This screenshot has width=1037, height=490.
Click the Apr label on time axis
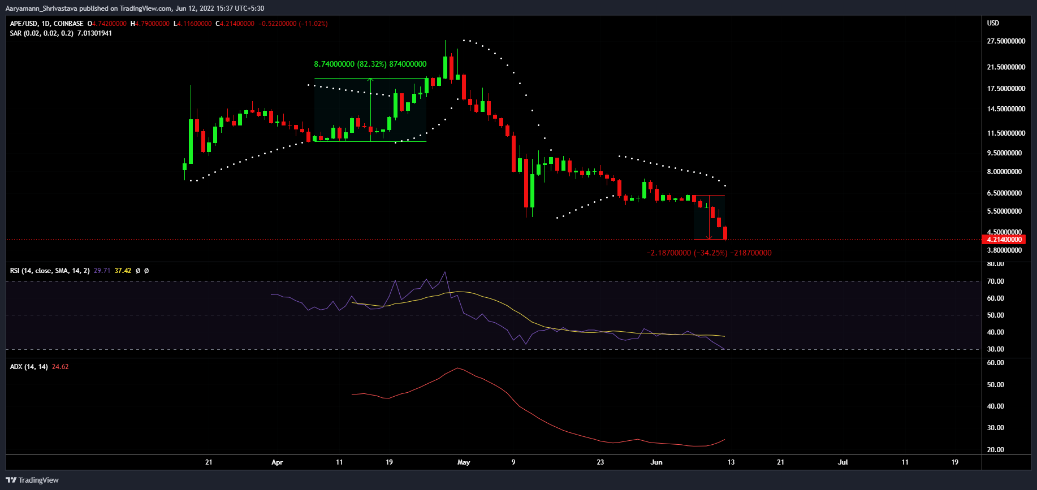[x=277, y=462]
